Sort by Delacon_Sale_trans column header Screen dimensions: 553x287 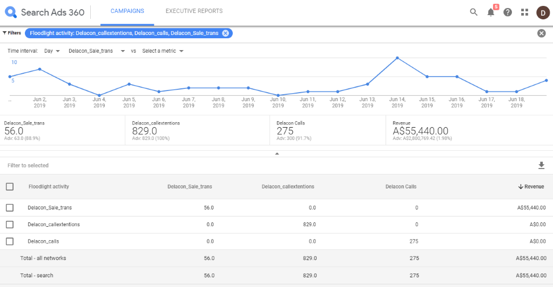click(x=190, y=187)
